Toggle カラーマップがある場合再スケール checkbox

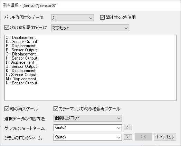pyautogui.click(x=56, y=109)
